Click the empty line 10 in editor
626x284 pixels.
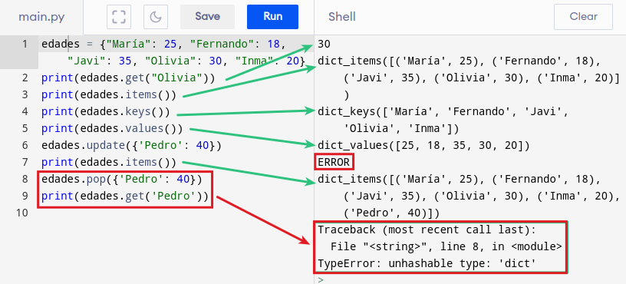click(x=176, y=213)
